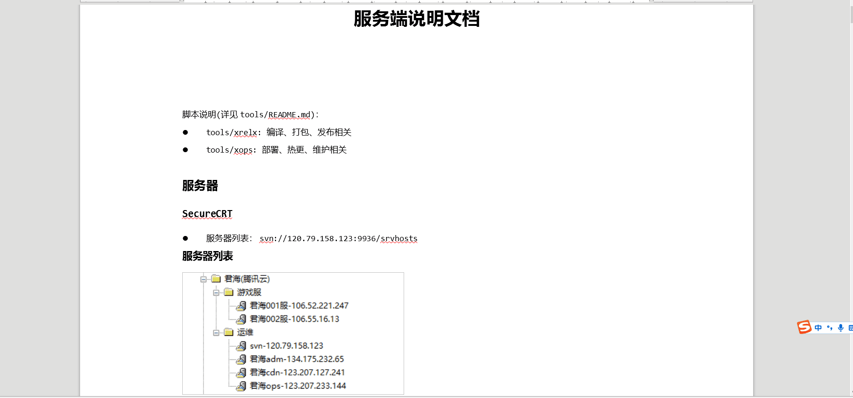The height and width of the screenshot is (398, 853).
Task: Click the 服务器 section heading
Action: (x=200, y=186)
